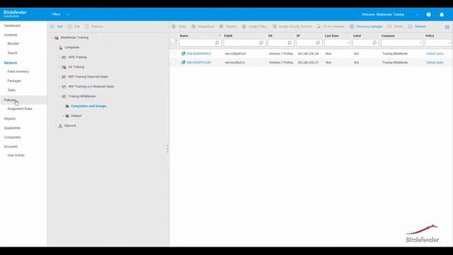
Task: Click the Go to container icon
Action: point(319,26)
